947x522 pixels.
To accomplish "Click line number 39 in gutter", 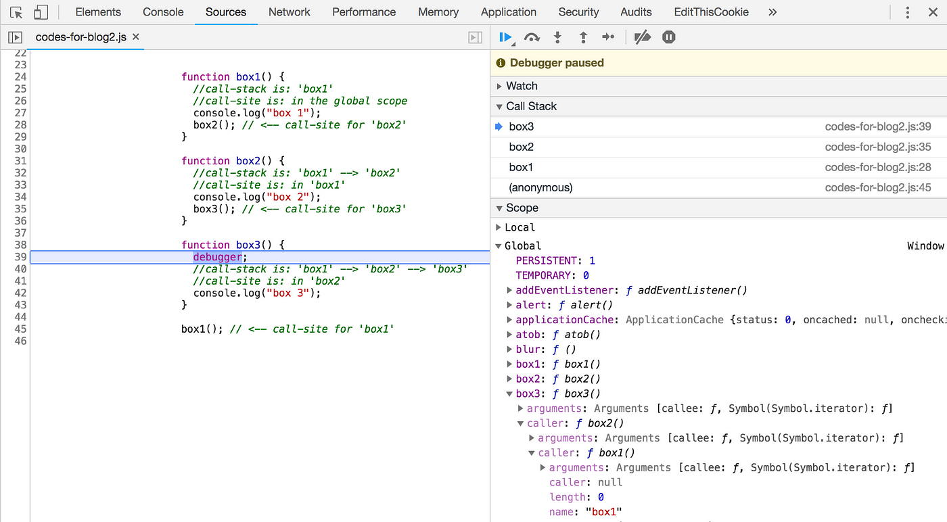I will pyautogui.click(x=20, y=257).
